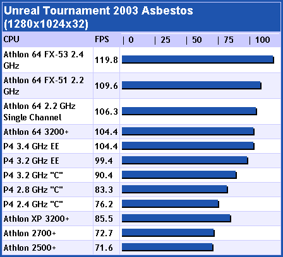Select the P4 2.4 GHz "C" row label

point(33,204)
